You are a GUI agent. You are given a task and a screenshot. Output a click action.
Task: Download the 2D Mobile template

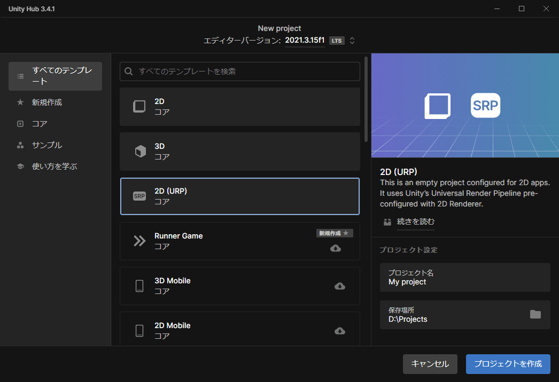[x=340, y=331]
